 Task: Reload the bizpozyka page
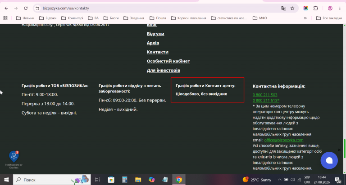point(26,9)
